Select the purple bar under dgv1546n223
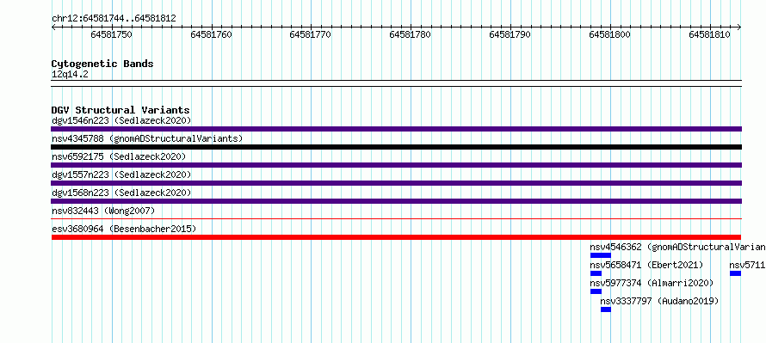 (x=396, y=129)
